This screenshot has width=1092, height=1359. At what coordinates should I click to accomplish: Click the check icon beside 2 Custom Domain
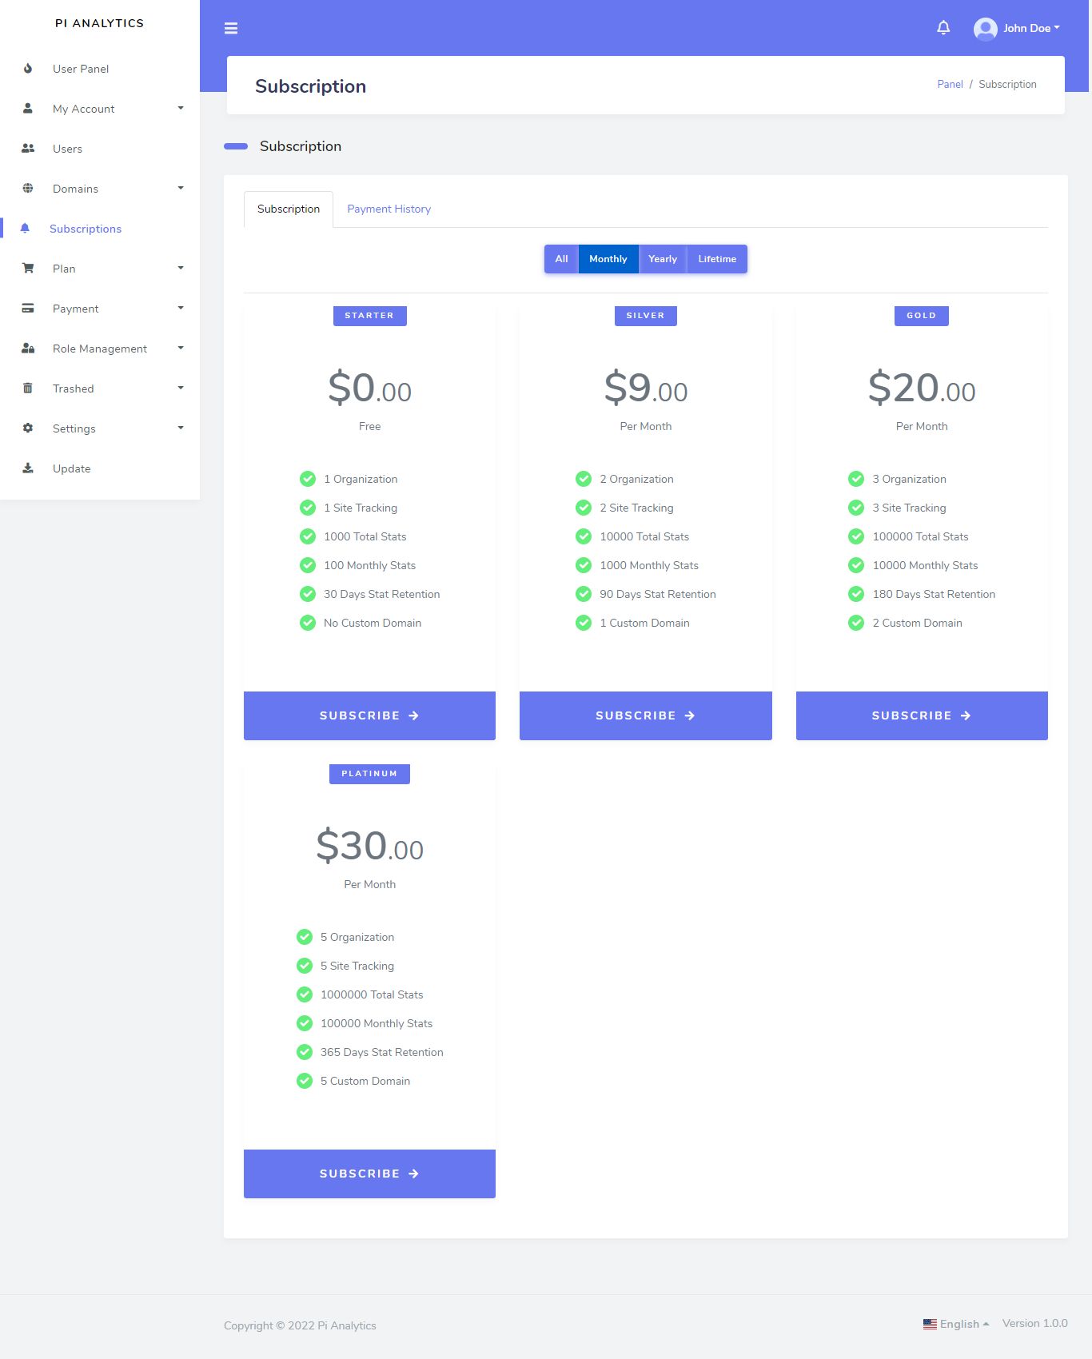coord(856,623)
